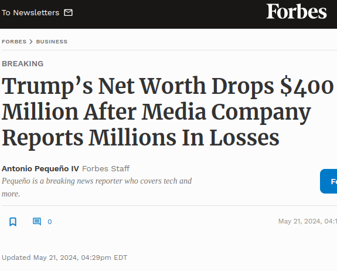
Task: Click the comment count showing 0
Action: (50, 222)
